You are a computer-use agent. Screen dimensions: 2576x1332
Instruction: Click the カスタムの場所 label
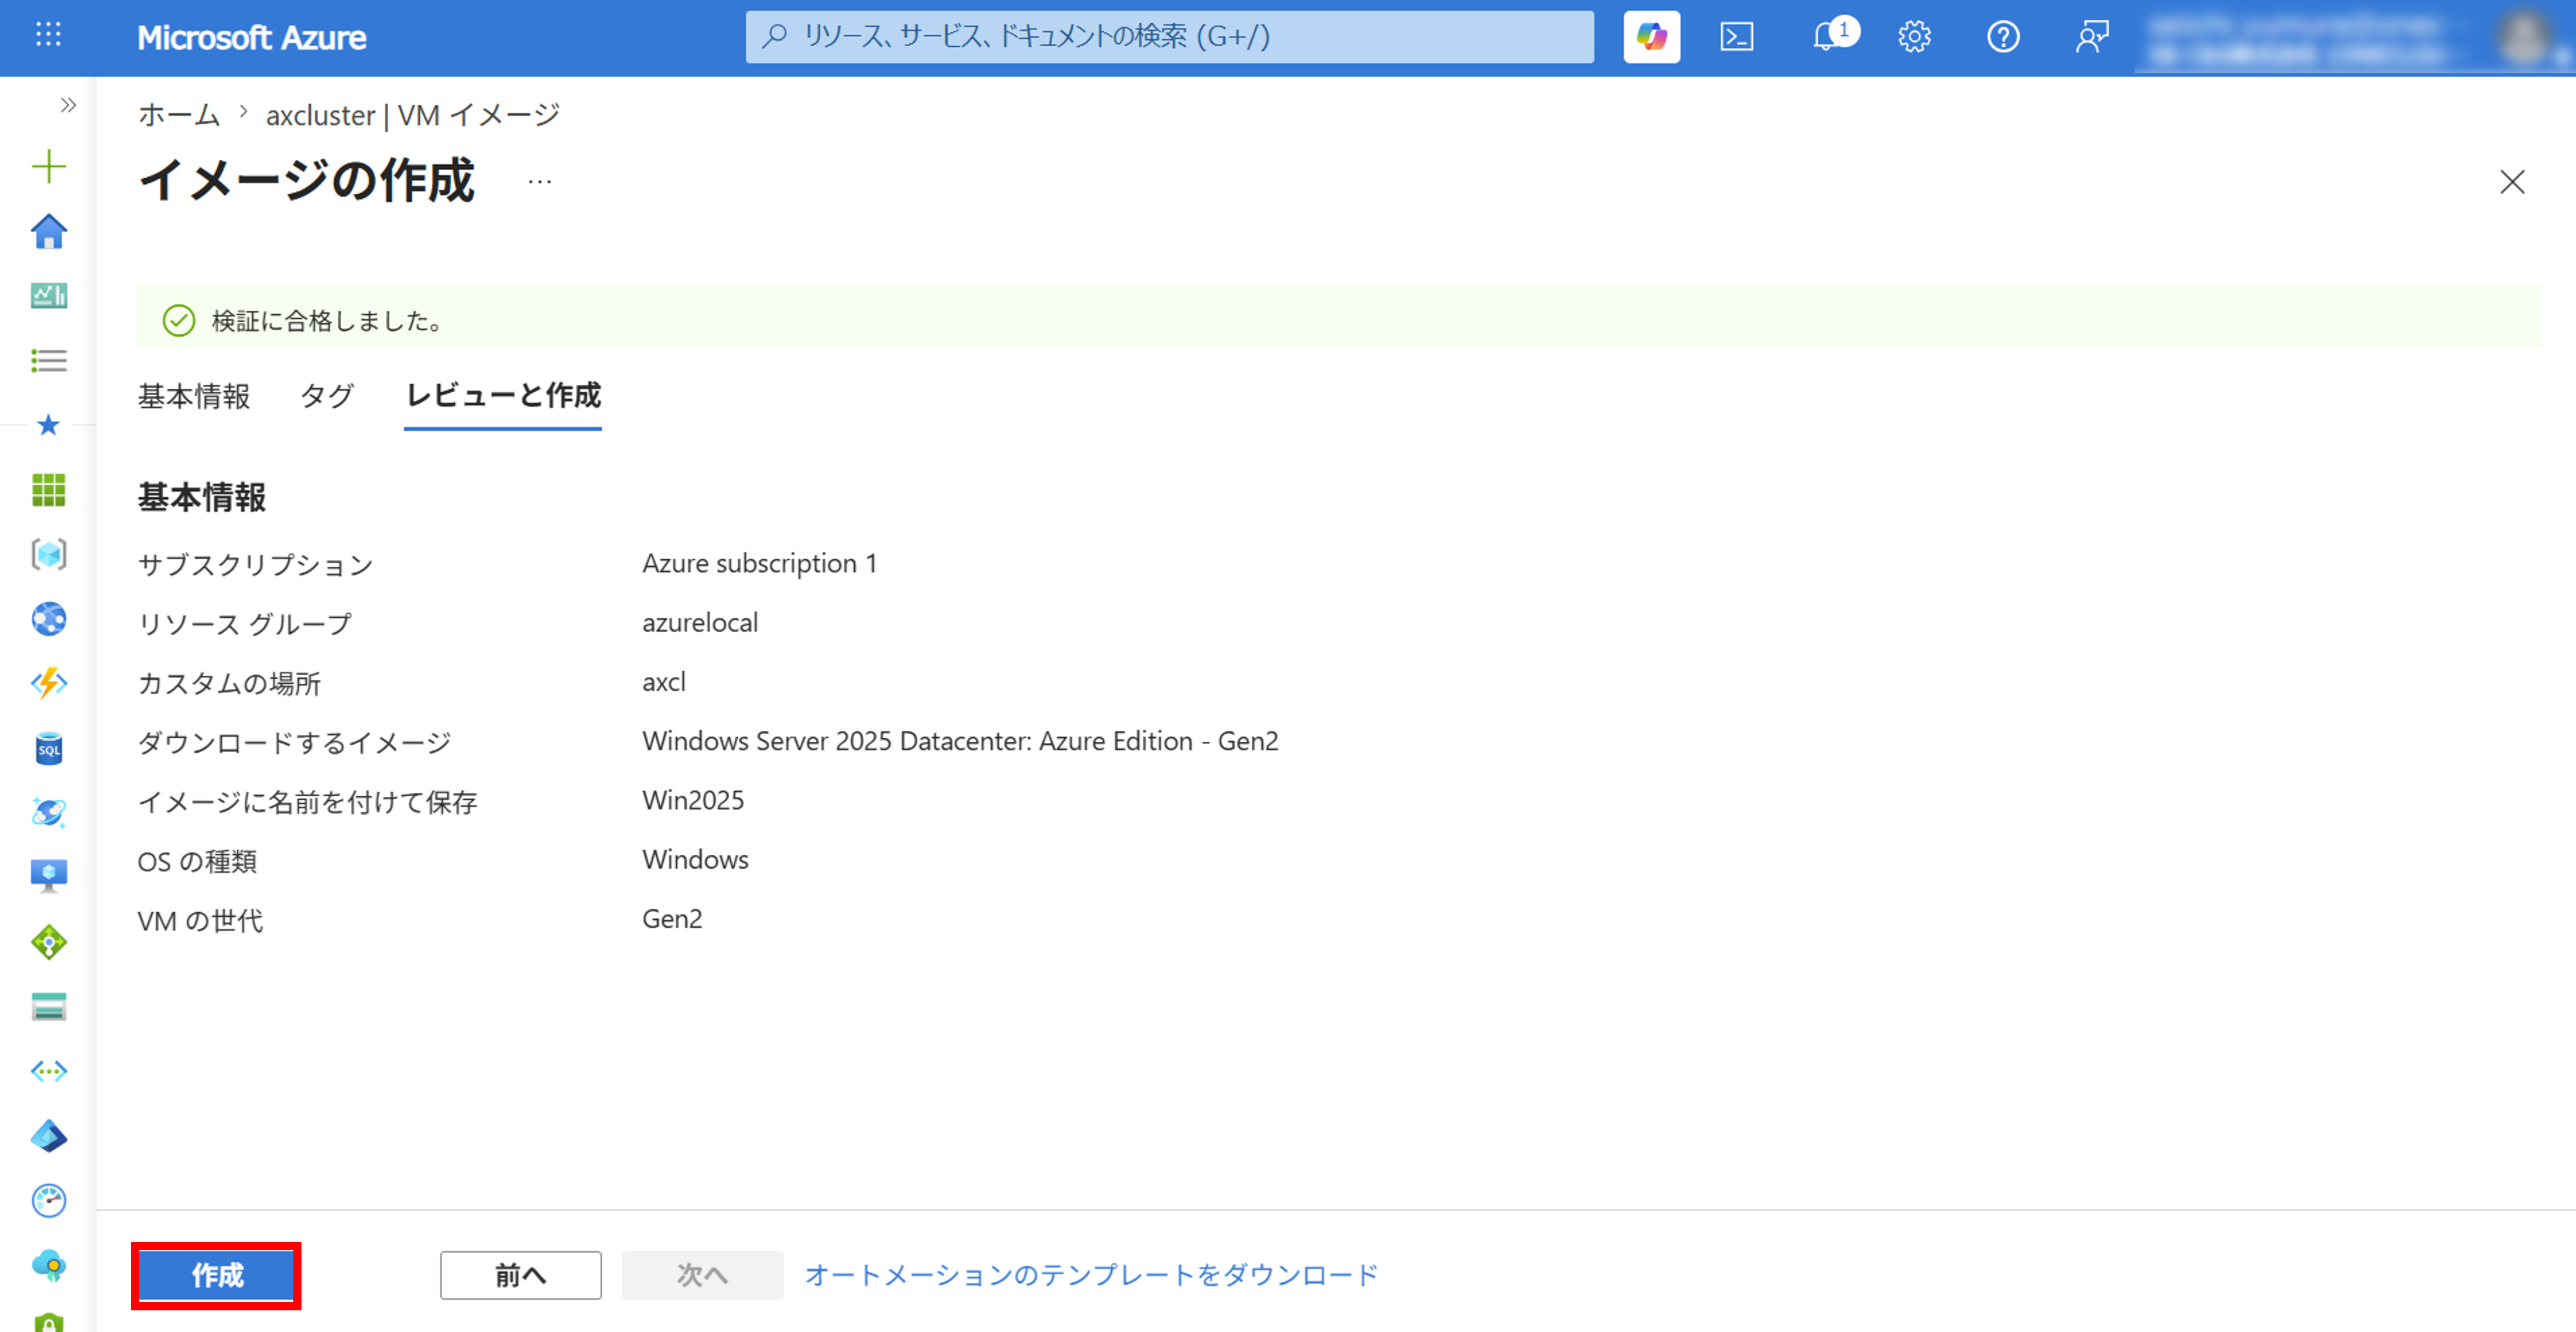pyautogui.click(x=230, y=683)
